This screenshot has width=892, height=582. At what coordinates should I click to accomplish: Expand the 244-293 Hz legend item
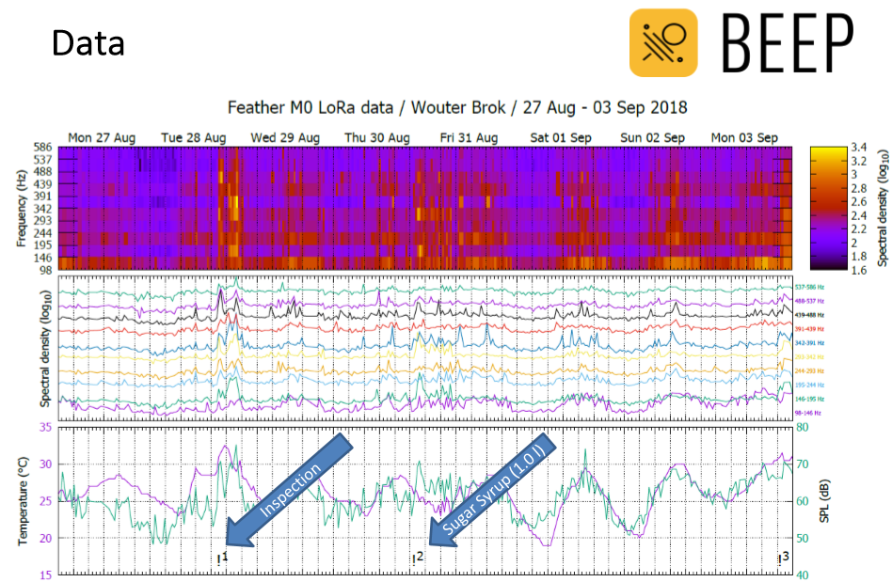(x=809, y=370)
